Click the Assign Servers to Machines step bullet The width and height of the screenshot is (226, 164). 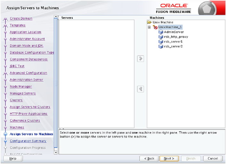[x=5, y=134]
